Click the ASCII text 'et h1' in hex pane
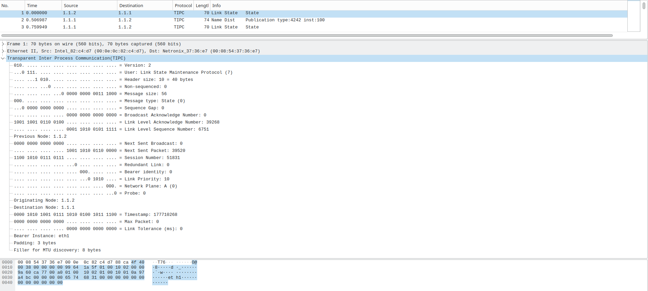Screen dimensions: 648x291 coord(175,277)
